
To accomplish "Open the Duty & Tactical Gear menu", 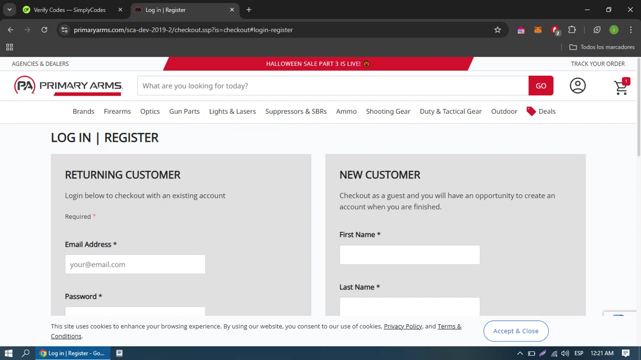I will point(450,111).
